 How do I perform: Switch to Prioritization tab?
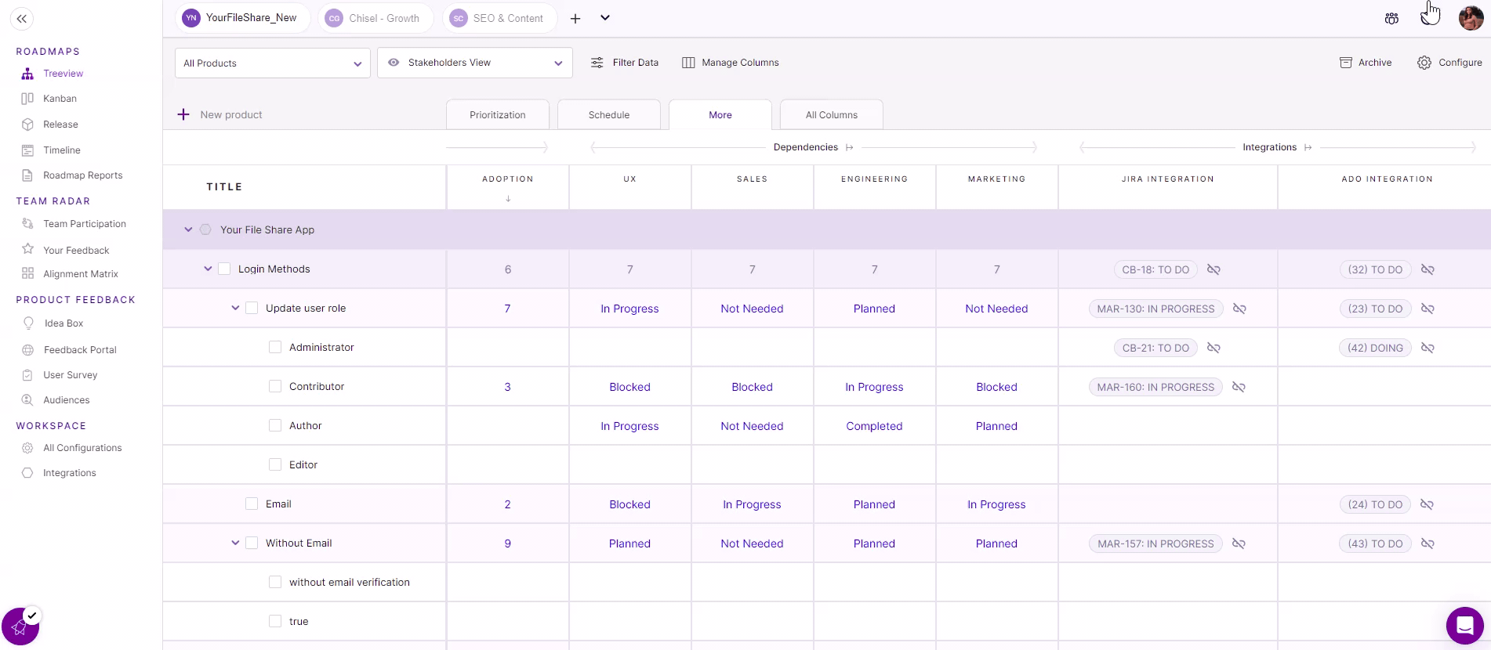(498, 115)
